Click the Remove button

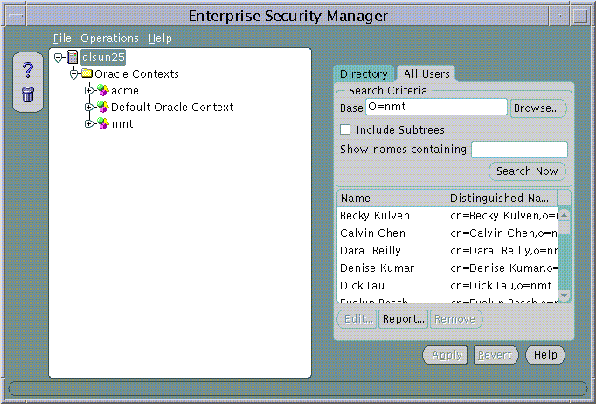click(455, 319)
